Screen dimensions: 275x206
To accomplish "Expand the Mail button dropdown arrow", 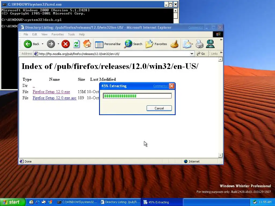I will (x=192, y=44).
